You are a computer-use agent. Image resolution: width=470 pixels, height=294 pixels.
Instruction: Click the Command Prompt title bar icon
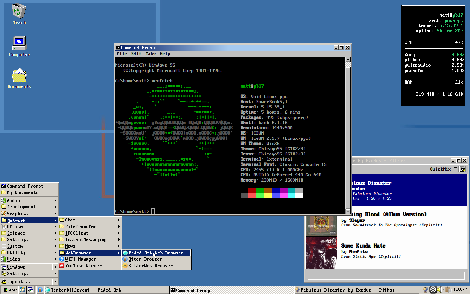click(118, 48)
